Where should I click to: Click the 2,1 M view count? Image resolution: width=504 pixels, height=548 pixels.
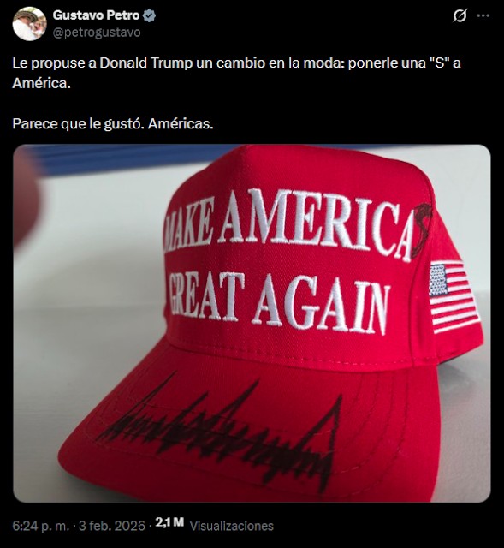[169, 522]
